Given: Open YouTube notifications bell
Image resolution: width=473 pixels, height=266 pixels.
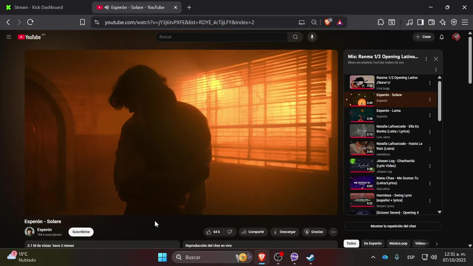Looking at the screenshot, I should coord(442,37).
